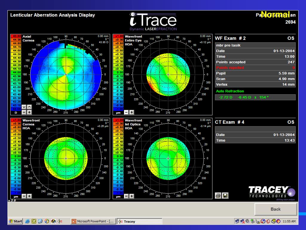Screen dimensions: 306x230
Task: Open Internet Explorer from the quick launch
Action: pyautogui.click(x=27, y=222)
